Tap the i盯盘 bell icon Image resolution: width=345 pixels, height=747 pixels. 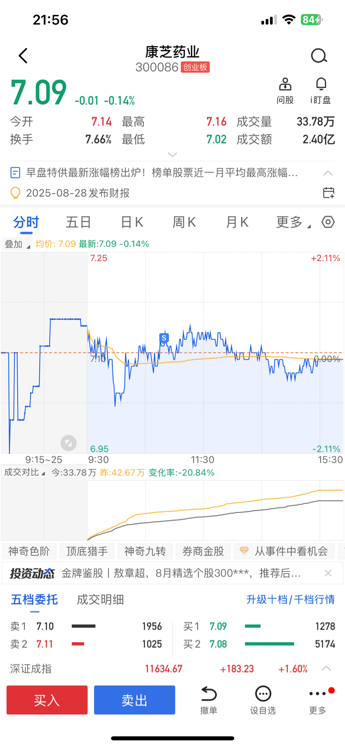[x=320, y=91]
